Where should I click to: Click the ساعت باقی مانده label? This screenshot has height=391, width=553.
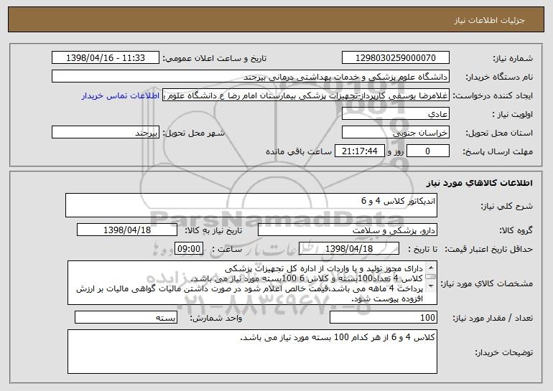298,151
